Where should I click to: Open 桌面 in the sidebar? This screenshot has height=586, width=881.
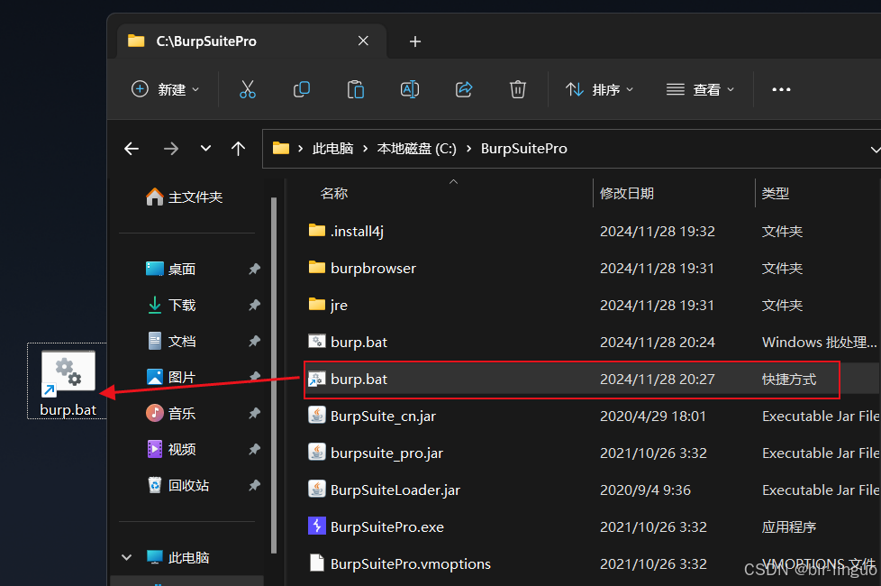coord(171,269)
